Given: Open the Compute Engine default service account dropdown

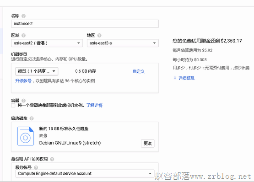Looking at the screenshot, I should point(85,174).
